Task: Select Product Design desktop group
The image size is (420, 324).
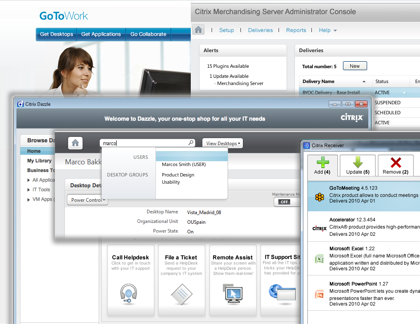Action: coord(178,175)
